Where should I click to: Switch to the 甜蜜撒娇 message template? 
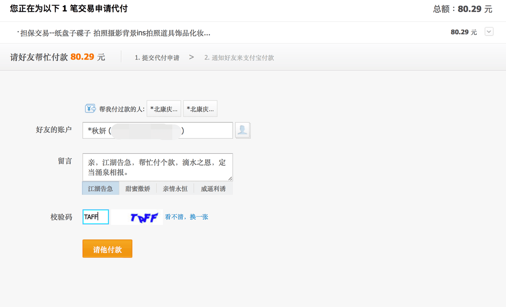[137, 189]
